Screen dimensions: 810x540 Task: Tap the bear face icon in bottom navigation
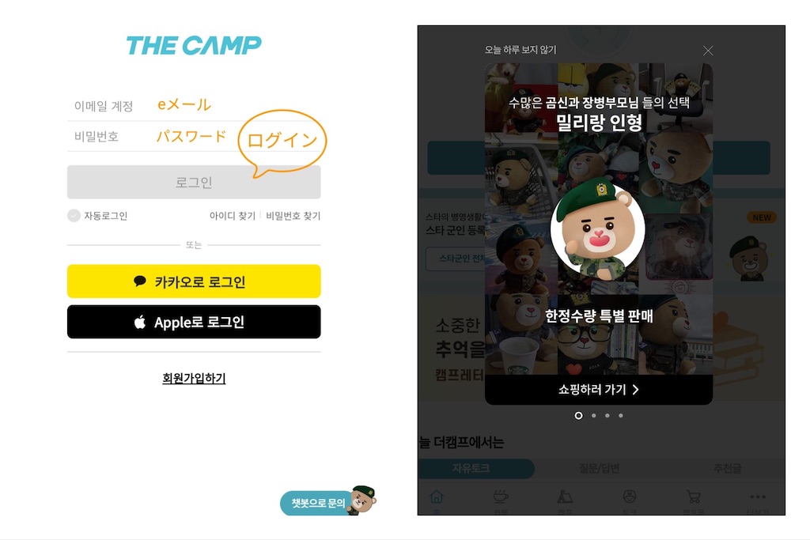(629, 497)
